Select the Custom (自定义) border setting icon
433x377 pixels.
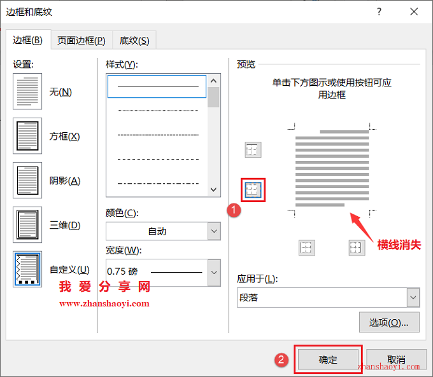click(x=27, y=269)
